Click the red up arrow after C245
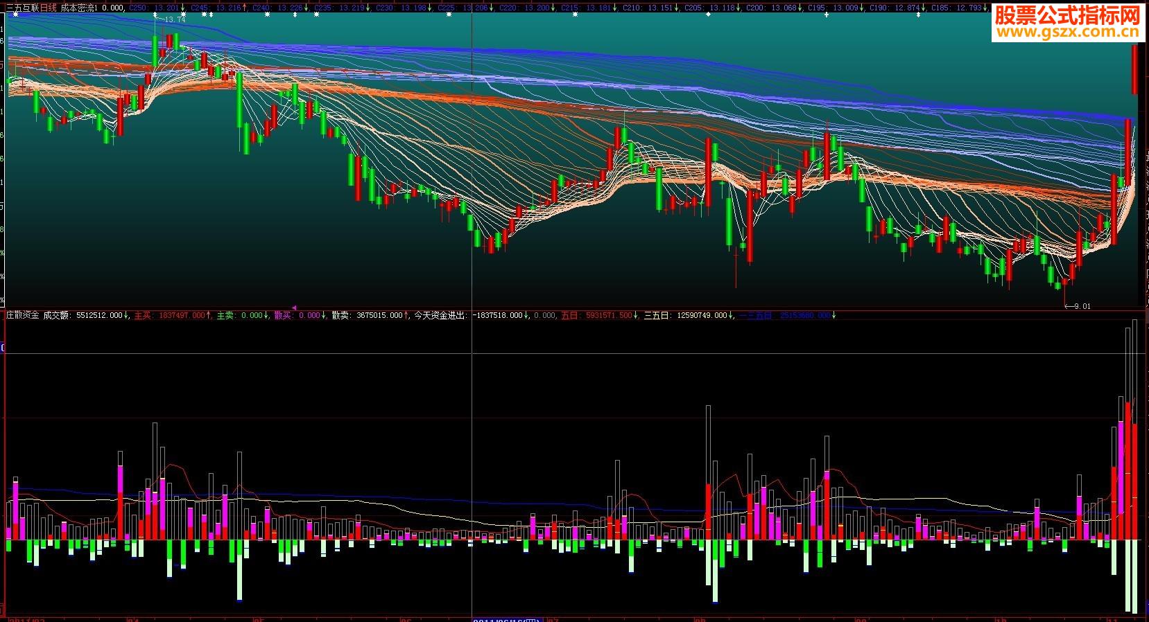 point(245,8)
